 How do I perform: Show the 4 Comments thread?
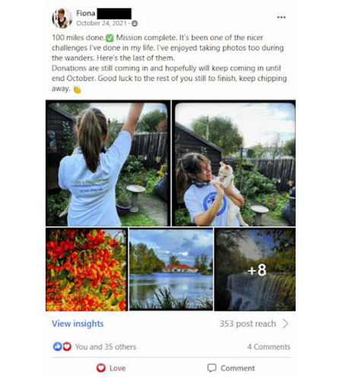click(269, 347)
